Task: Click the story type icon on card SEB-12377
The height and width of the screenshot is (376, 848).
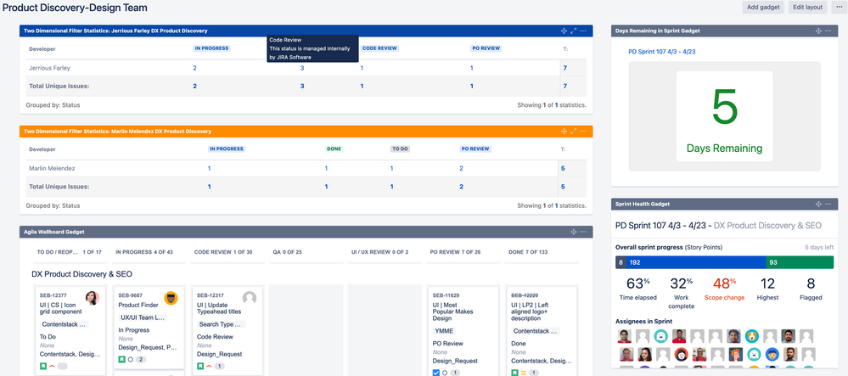Action: pos(42,367)
